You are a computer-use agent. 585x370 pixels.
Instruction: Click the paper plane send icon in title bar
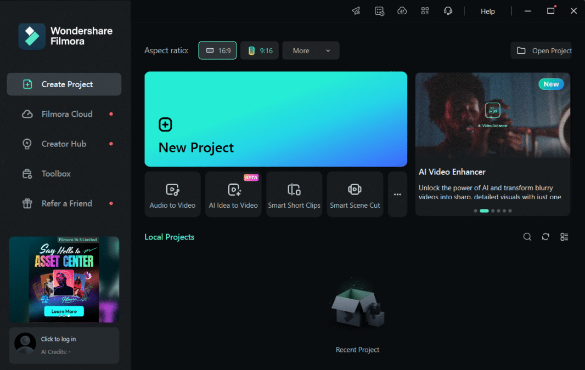point(356,11)
